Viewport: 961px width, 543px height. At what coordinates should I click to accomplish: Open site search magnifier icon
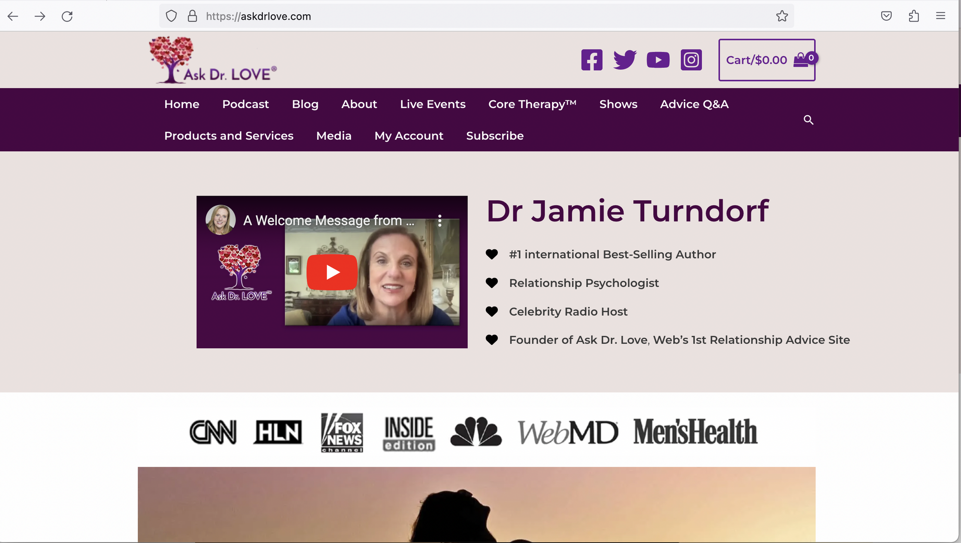pos(809,120)
